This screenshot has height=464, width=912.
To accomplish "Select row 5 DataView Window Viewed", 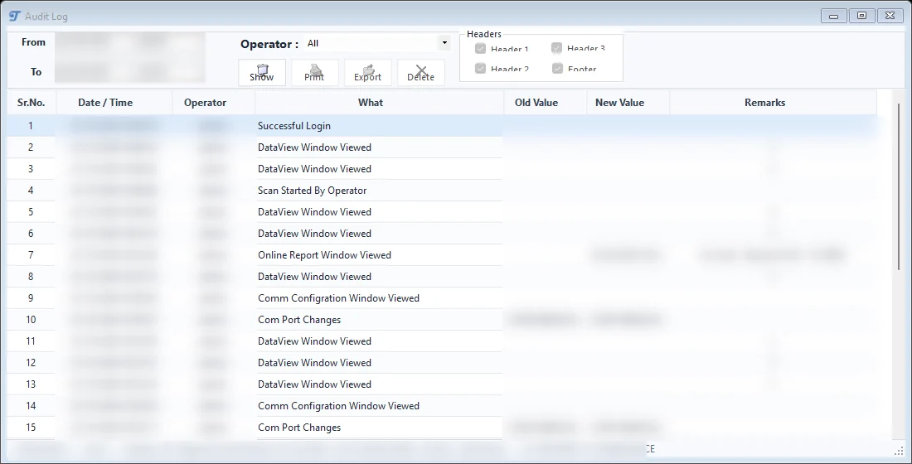I will click(x=442, y=211).
